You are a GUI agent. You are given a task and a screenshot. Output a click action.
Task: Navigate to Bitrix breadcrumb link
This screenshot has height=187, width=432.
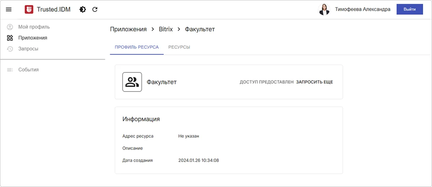[166, 30]
